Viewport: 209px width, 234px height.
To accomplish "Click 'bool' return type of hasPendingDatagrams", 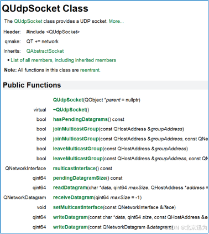I will [41, 119].
